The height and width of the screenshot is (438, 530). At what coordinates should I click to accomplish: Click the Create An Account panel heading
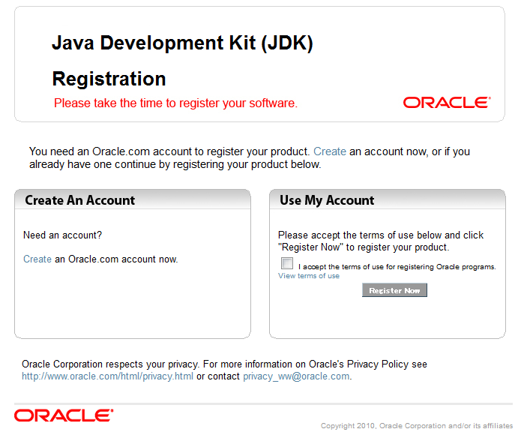point(79,200)
